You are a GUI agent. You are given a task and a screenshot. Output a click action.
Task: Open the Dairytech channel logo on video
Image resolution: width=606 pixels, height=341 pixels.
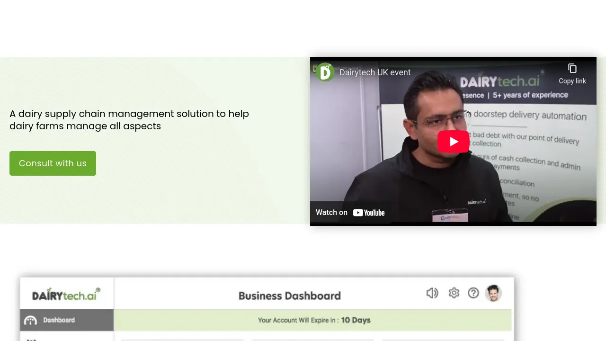[x=325, y=72]
